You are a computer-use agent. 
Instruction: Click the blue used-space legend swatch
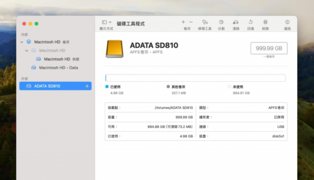pyautogui.click(x=107, y=87)
